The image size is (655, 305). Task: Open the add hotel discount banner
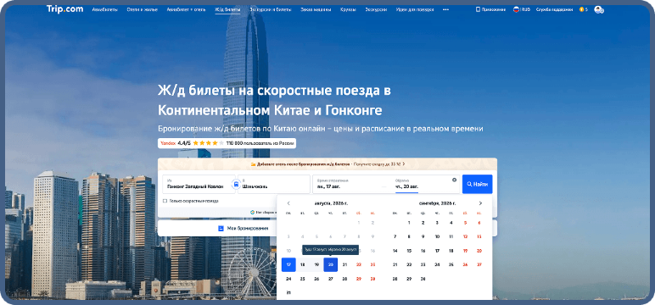pyautogui.click(x=327, y=164)
